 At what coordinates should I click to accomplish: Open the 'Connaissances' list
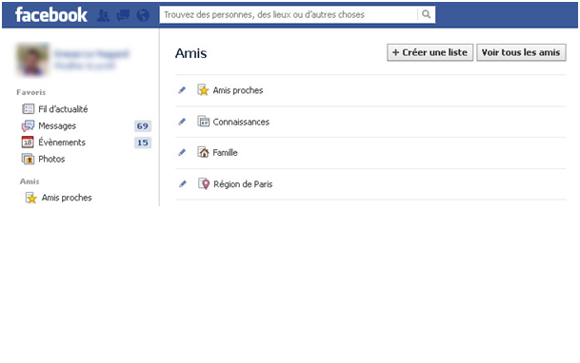tap(241, 122)
